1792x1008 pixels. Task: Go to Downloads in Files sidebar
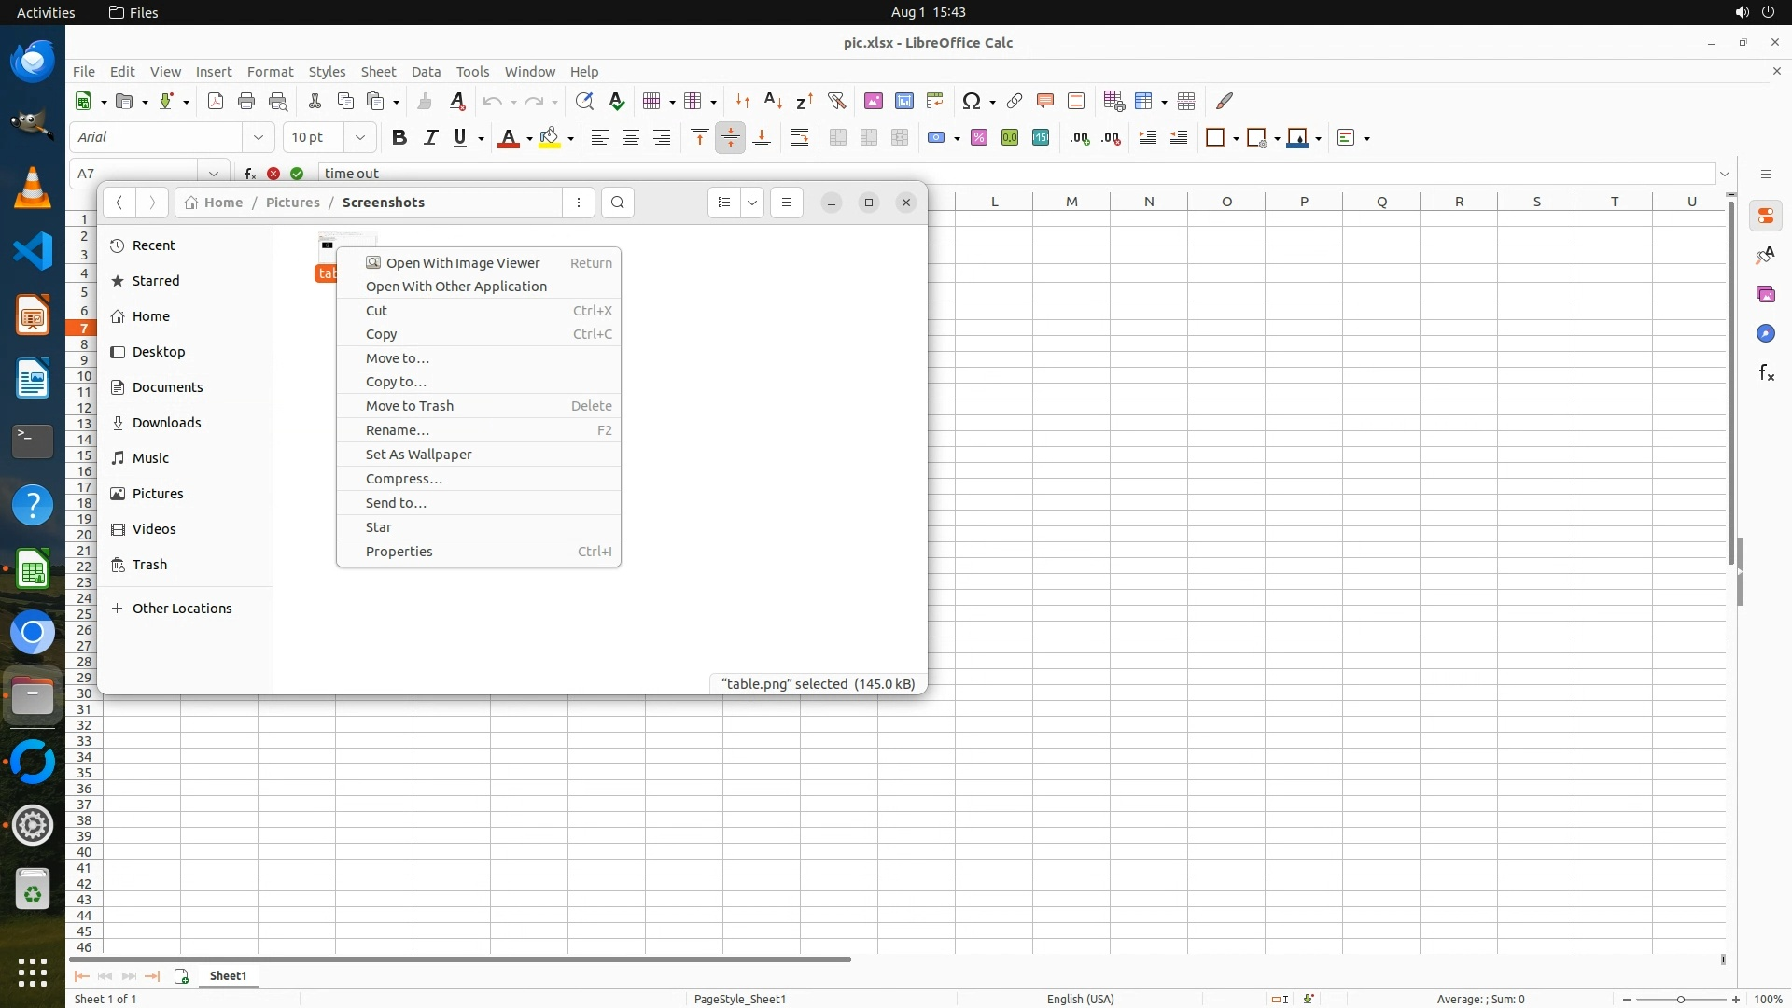pos(166,423)
